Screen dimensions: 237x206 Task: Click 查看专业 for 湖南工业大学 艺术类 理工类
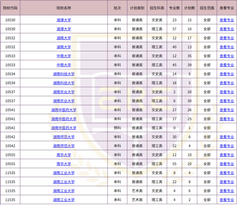pos(227,200)
